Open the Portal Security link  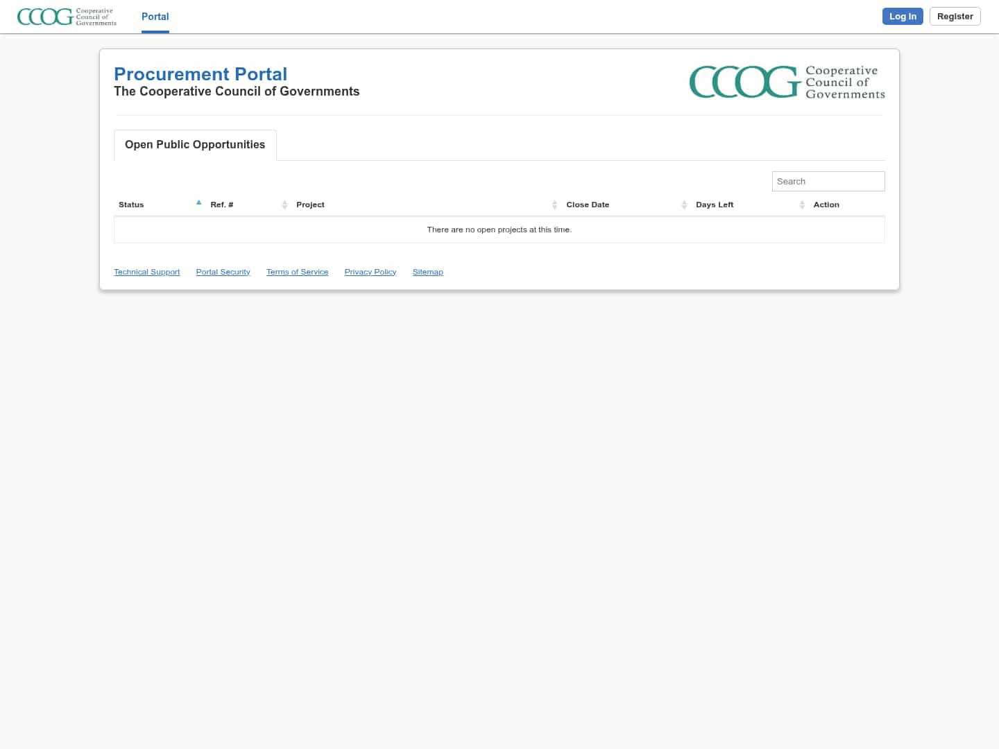(x=223, y=272)
